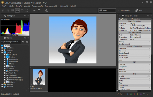This screenshot has height=97, width=153.
Task: Click red histogram level marker
Action: [17, 35]
